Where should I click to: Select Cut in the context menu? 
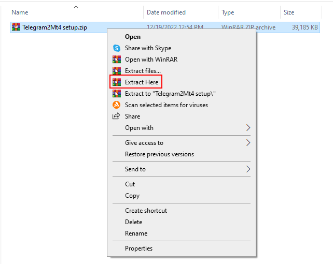(x=130, y=184)
